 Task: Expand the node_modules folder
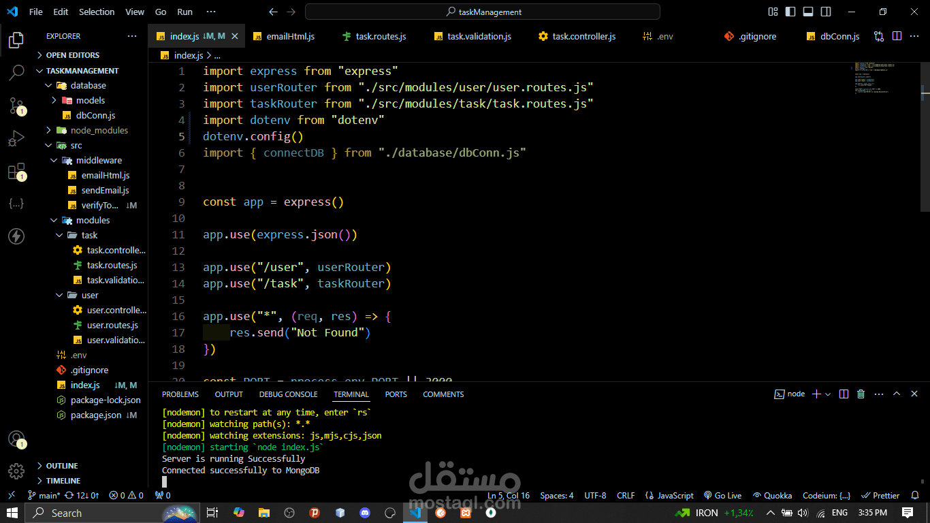click(x=99, y=130)
